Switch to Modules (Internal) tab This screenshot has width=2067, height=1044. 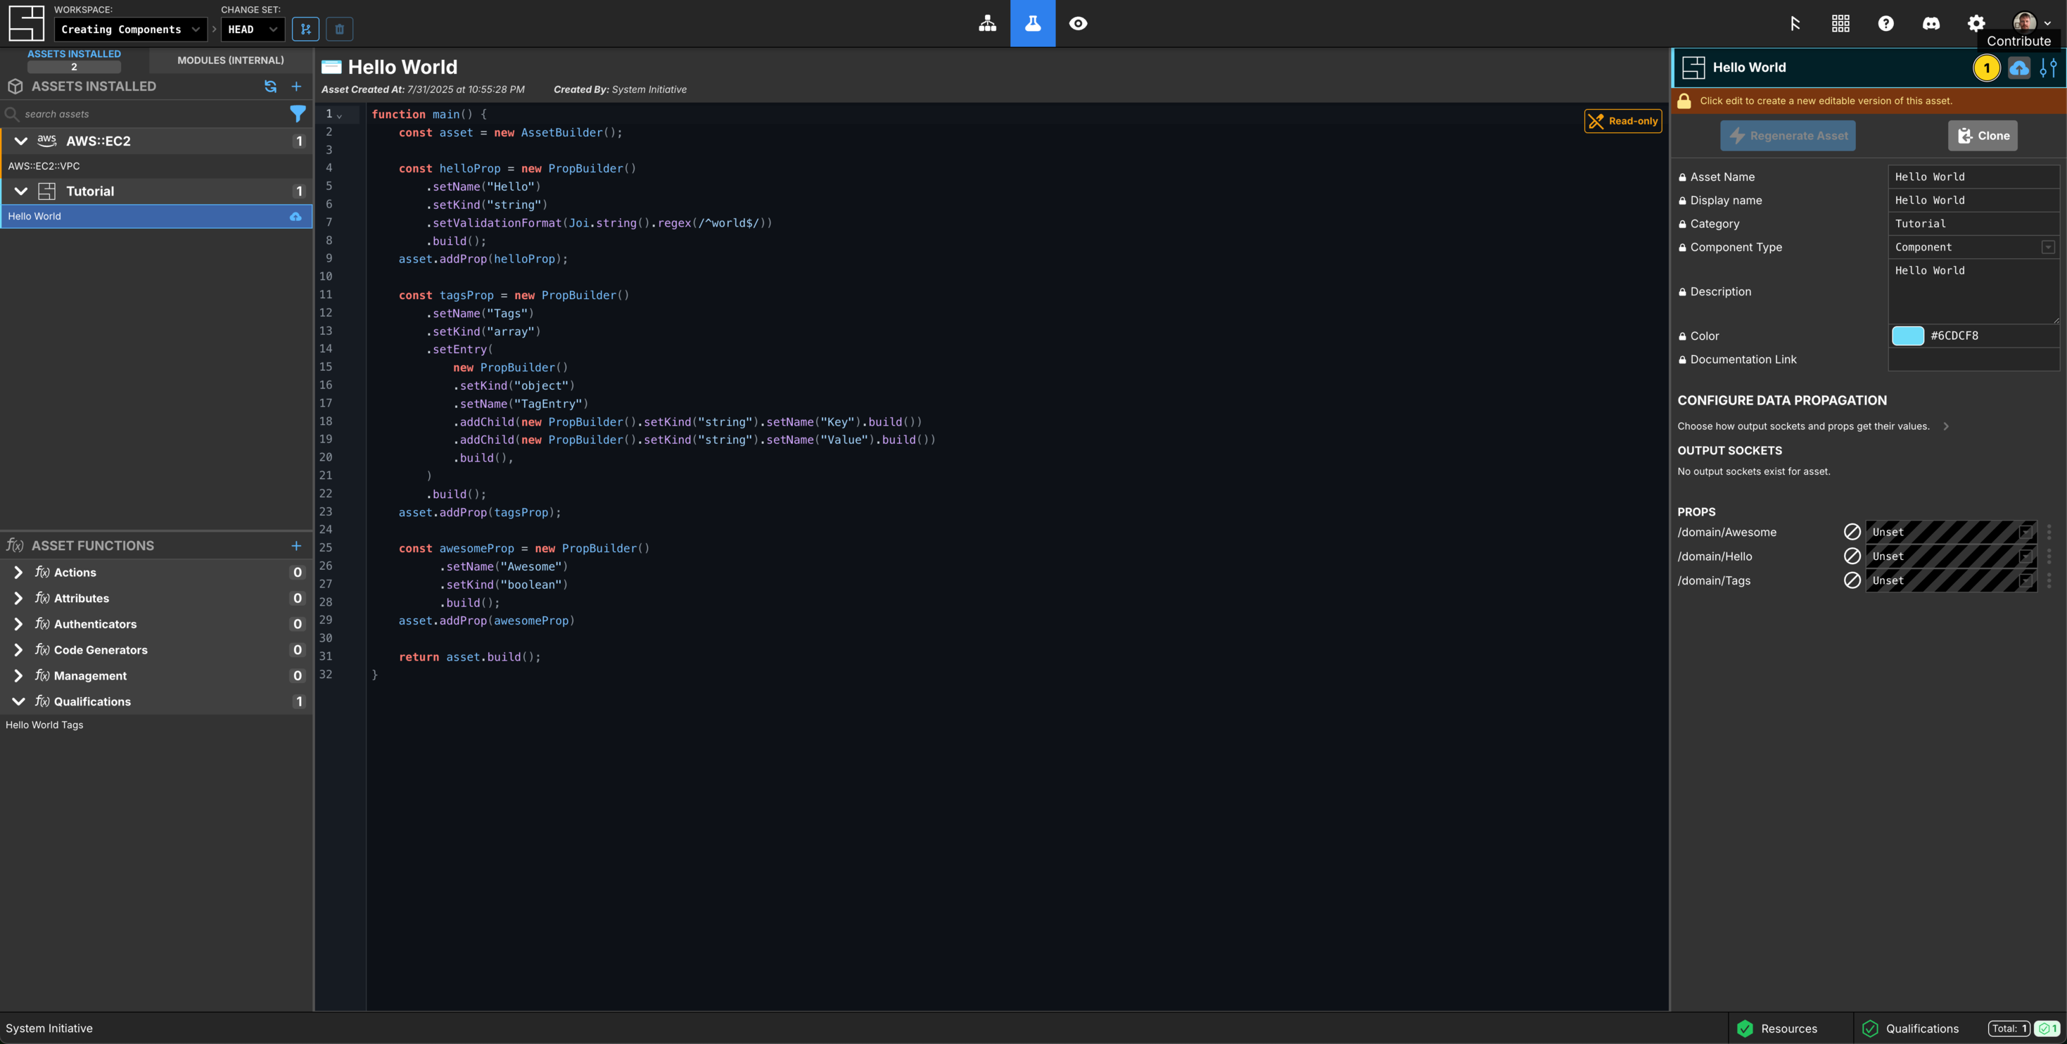230,61
